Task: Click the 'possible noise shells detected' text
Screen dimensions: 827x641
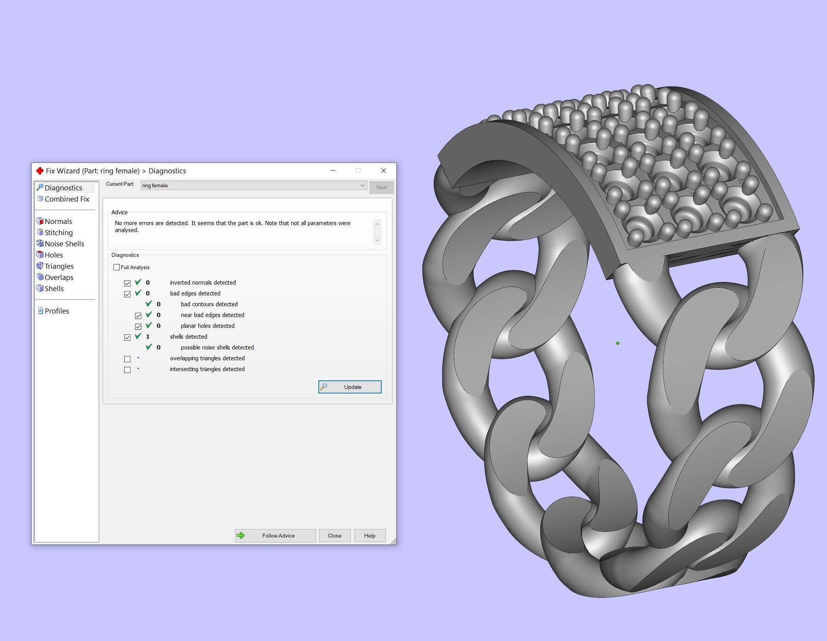Action: point(217,347)
